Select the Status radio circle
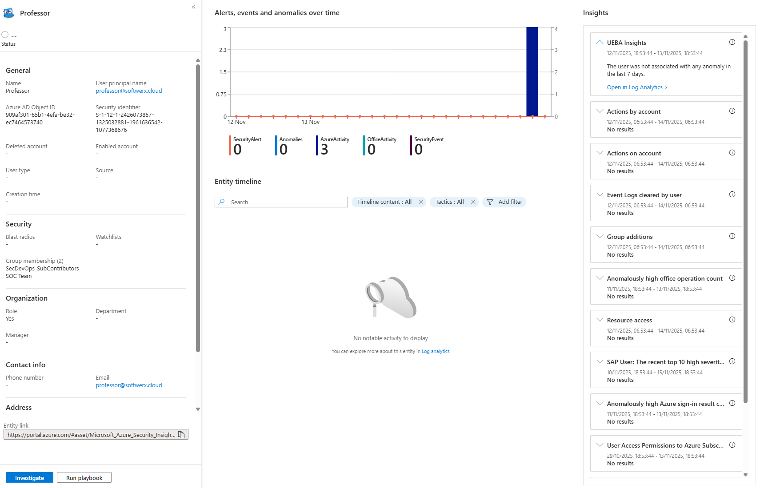The image size is (760, 488). [5, 35]
